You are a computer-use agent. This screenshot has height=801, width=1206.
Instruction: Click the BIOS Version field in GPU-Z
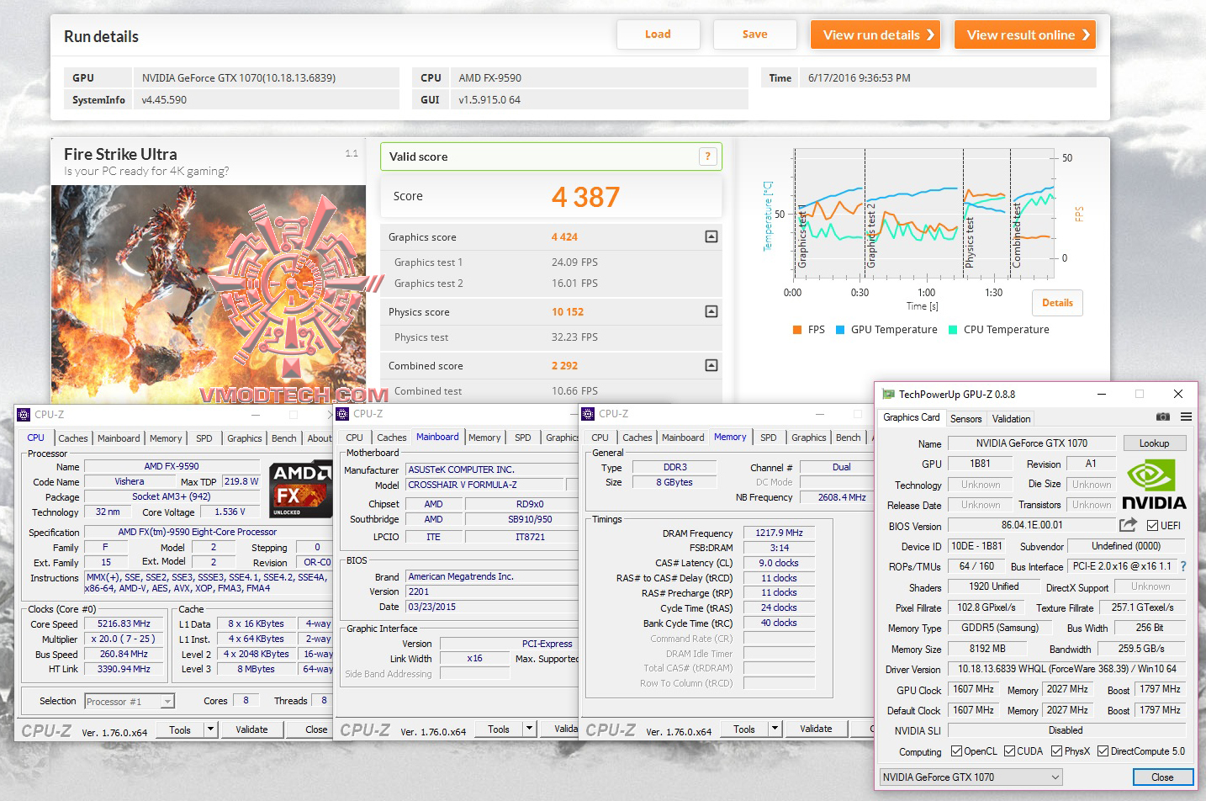coord(1031,525)
